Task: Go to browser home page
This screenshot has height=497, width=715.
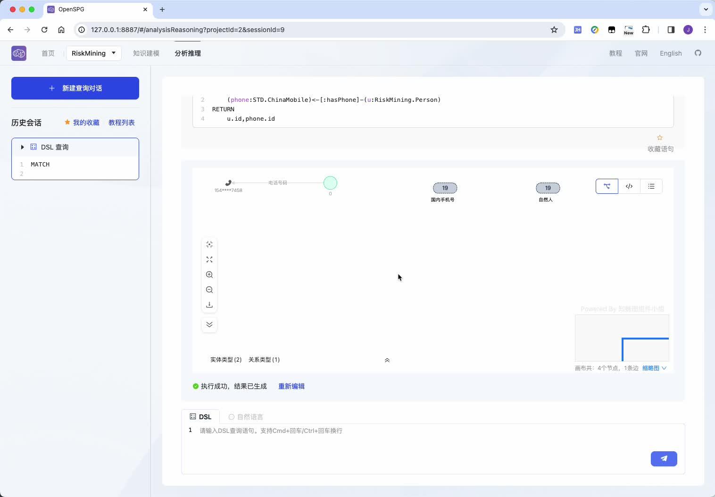Action: pyautogui.click(x=61, y=30)
